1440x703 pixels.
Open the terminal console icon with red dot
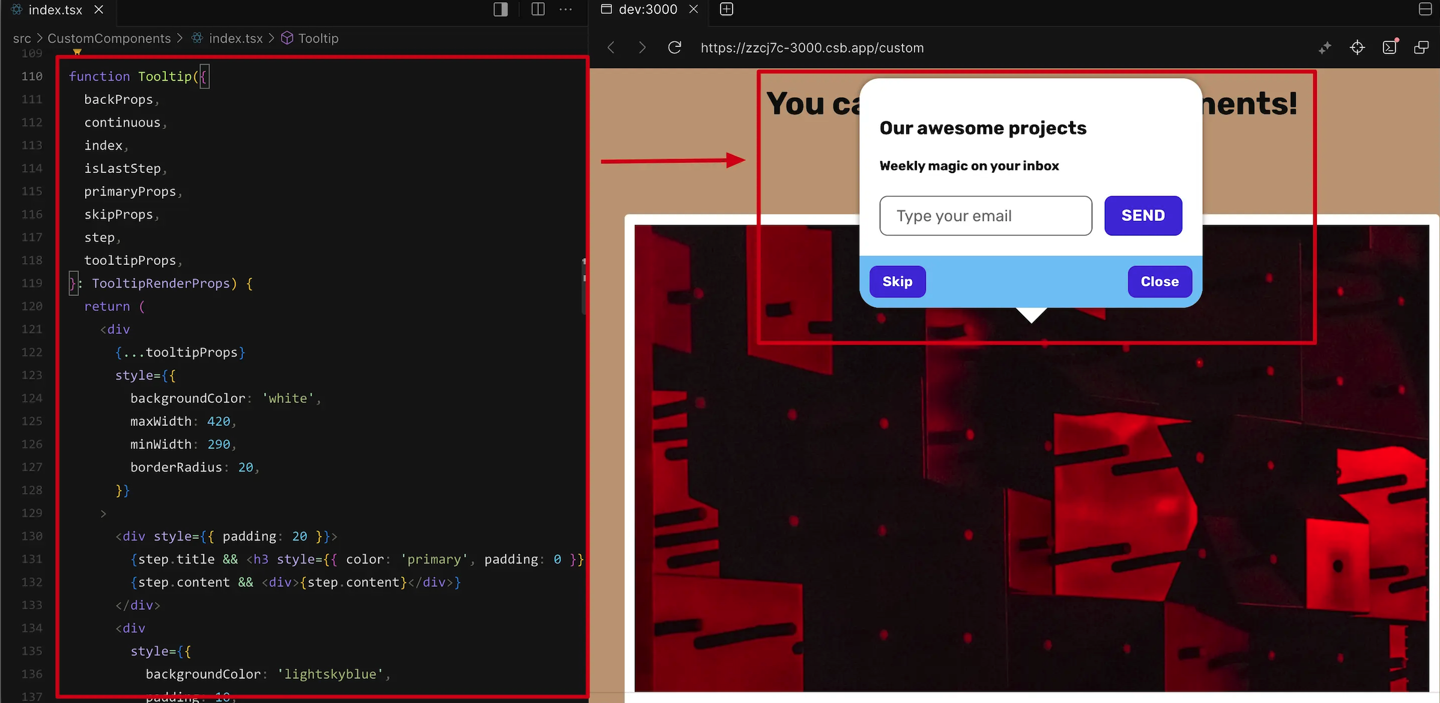click(x=1390, y=47)
